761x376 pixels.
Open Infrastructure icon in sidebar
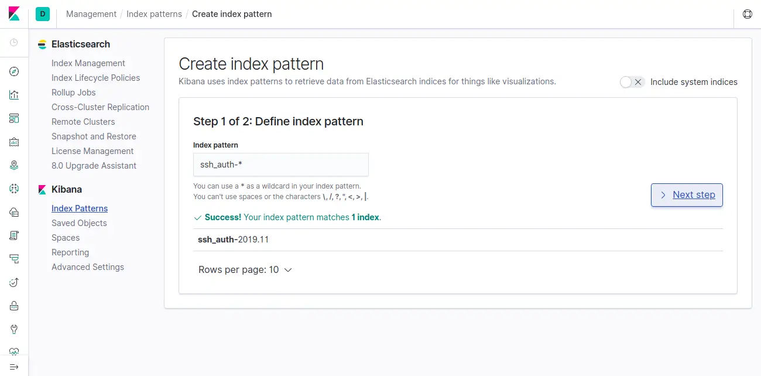[x=14, y=212]
